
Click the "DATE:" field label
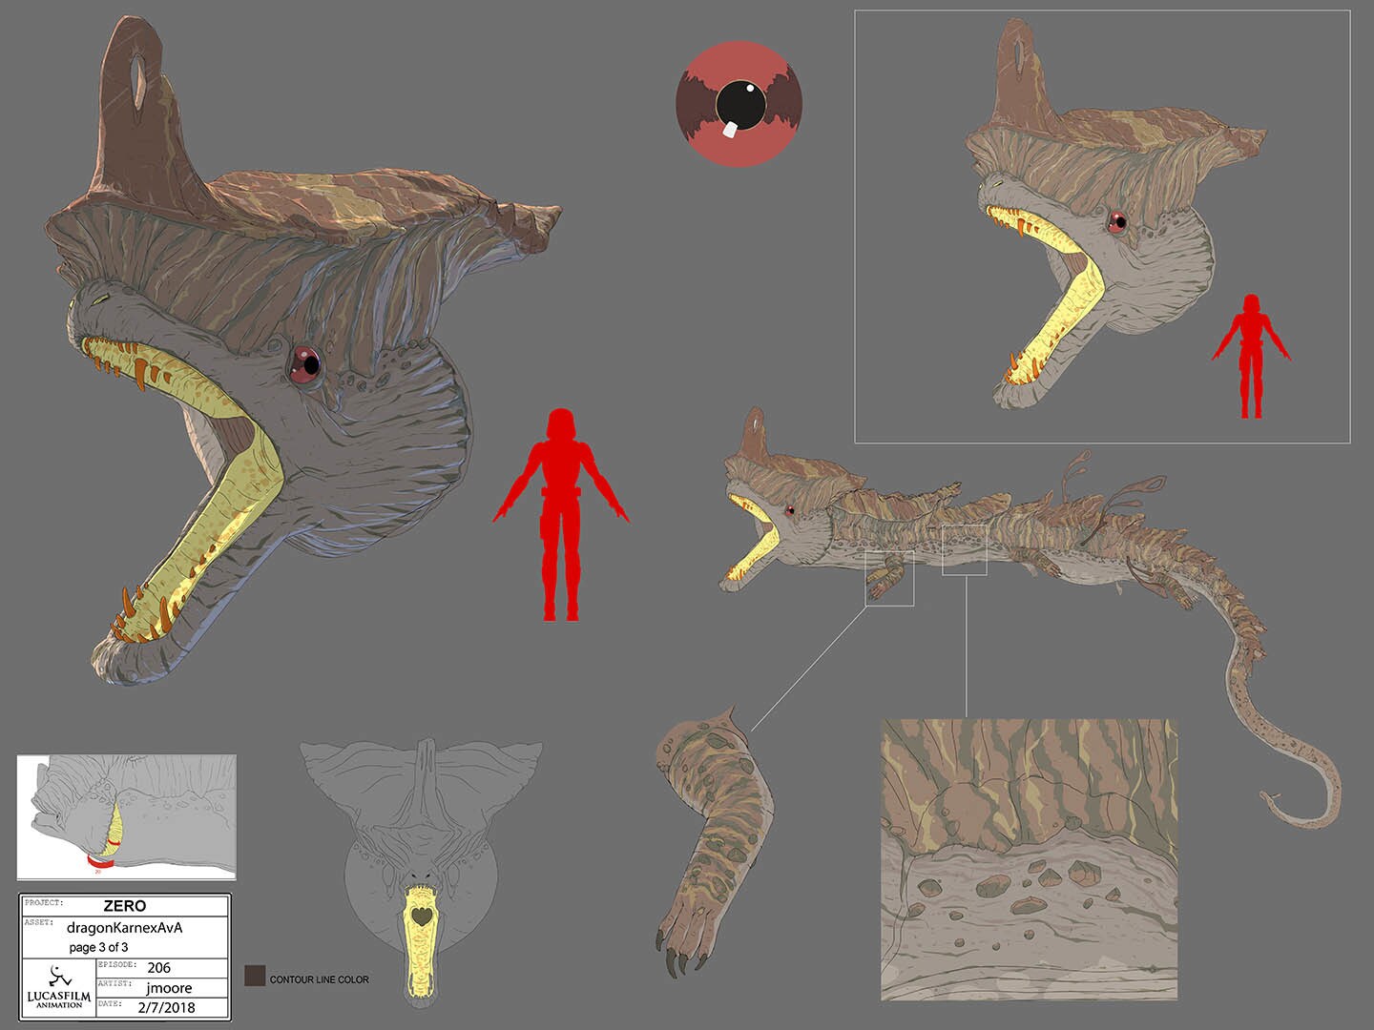(x=110, y=1004)
